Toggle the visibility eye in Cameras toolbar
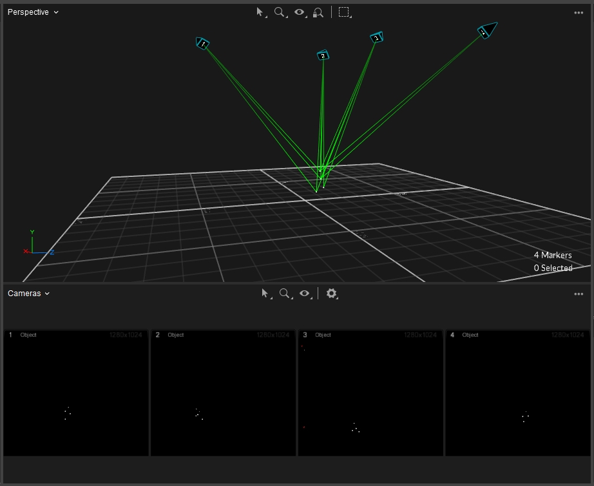This screenshot has height=486, width=594. pos(305,294)
